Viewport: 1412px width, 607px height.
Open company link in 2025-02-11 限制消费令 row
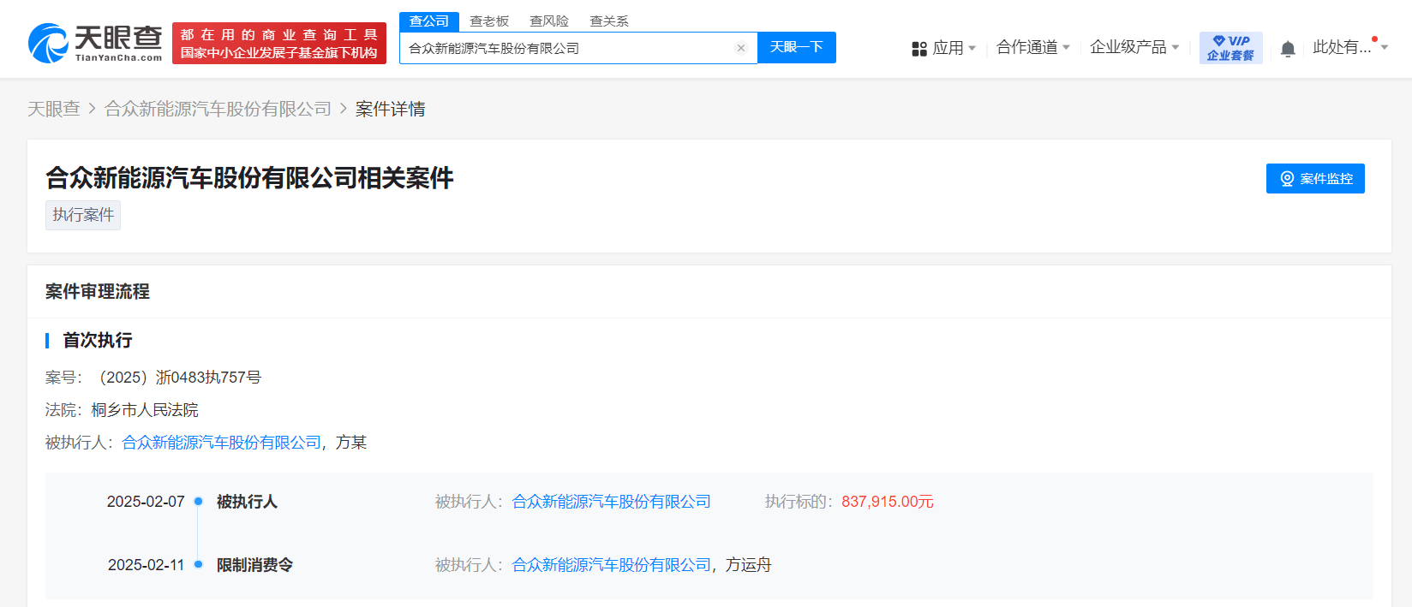(612, 565)
